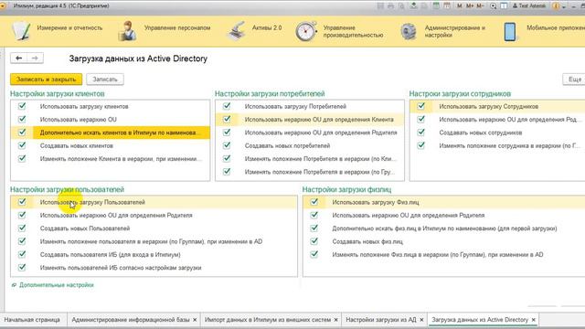Viewport: 585px width, 329px height.
Task: Select row Изменять положение Клиента в иерархии
Action: pyautogui.click(x=111, y=158)
